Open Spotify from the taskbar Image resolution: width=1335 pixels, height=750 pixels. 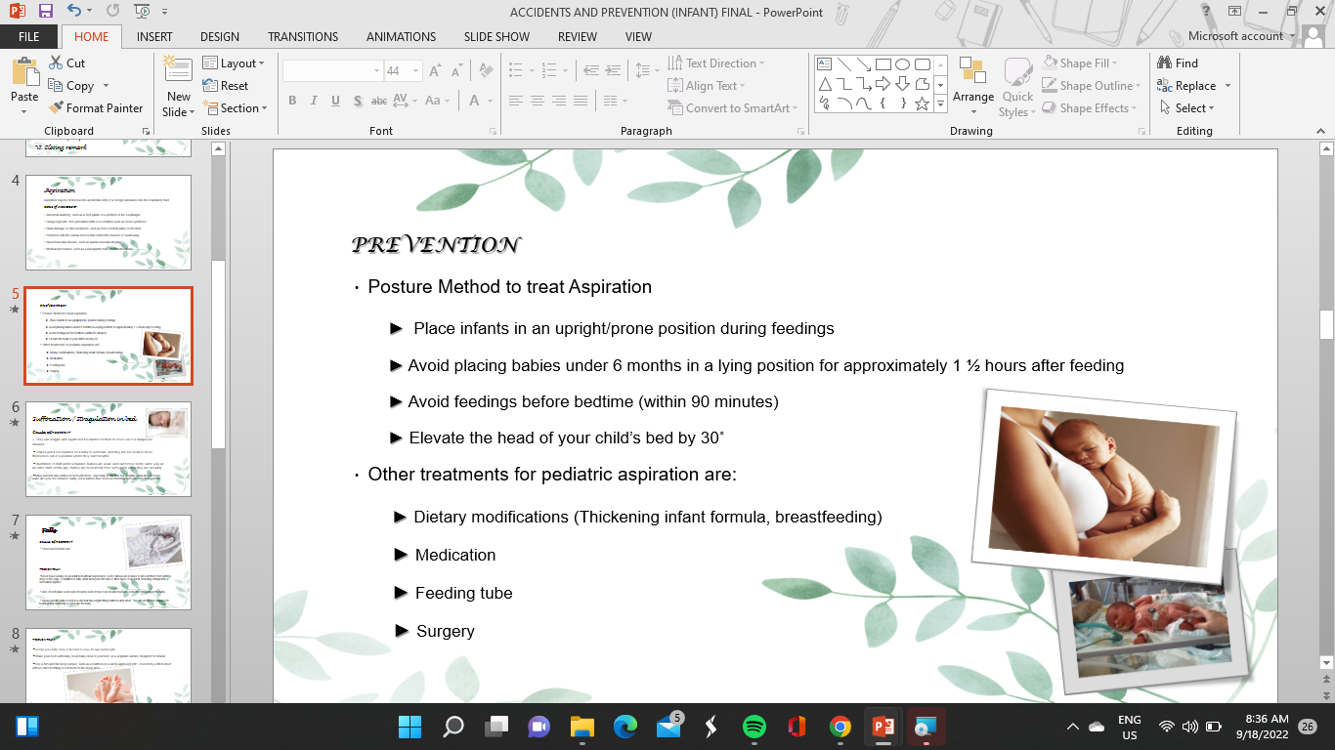(754, 727)
